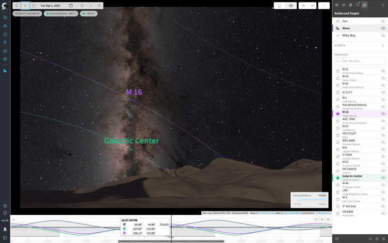Viewport: 388px width, 243px height.
Task: Open the share icon in right panel footer
Action: 383,239
